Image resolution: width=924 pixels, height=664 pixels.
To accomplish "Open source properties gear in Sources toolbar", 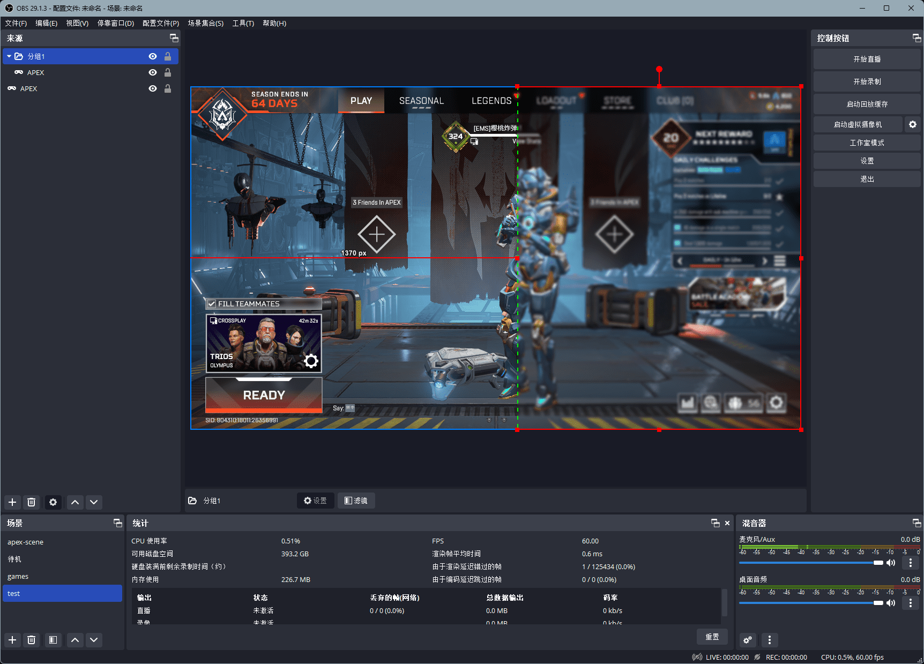I will point(53,502).
